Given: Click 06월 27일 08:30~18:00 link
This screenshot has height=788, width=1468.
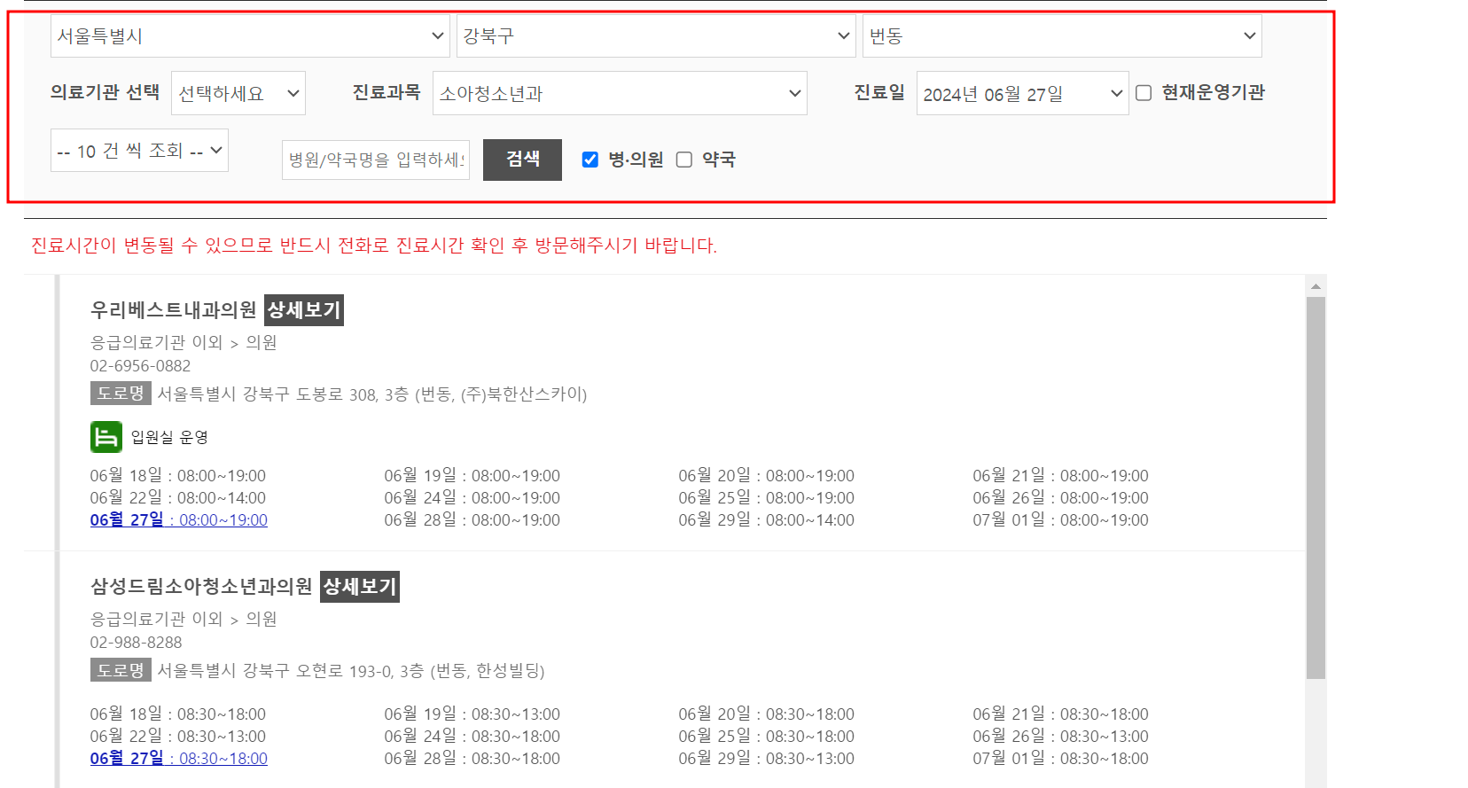Looking at the screenshot, I should tap(179, 759).
